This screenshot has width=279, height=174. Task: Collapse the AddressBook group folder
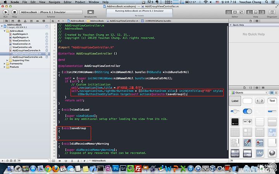pos(5,31)
